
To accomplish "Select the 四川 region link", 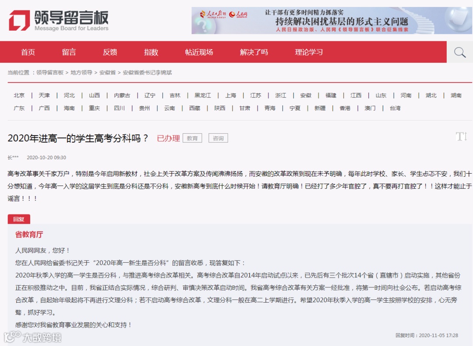I will coord(120,108).
